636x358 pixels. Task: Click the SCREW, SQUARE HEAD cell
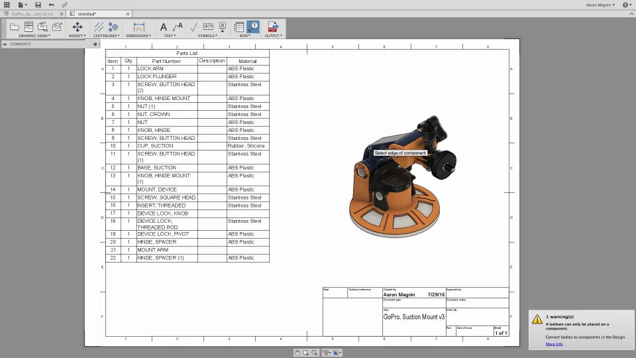[x=167, y=198]
